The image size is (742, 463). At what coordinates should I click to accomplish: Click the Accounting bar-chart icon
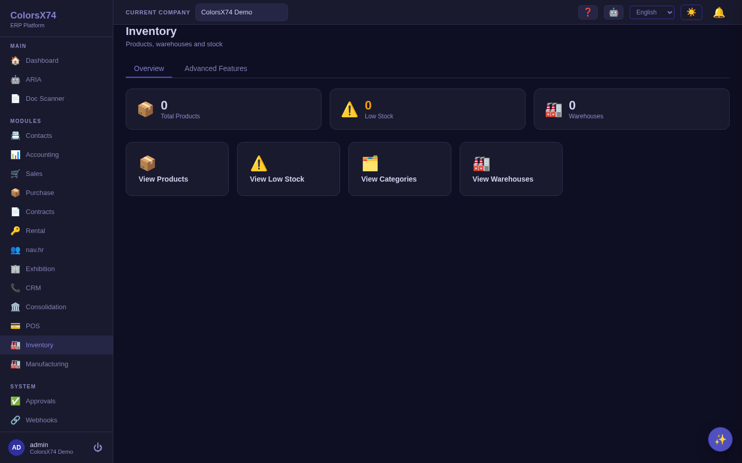pyautogui.click(x=15, y=155)
